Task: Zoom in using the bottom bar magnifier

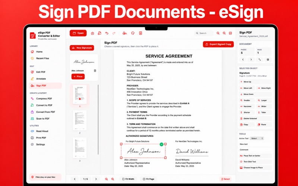Action: tap(113, 179)
